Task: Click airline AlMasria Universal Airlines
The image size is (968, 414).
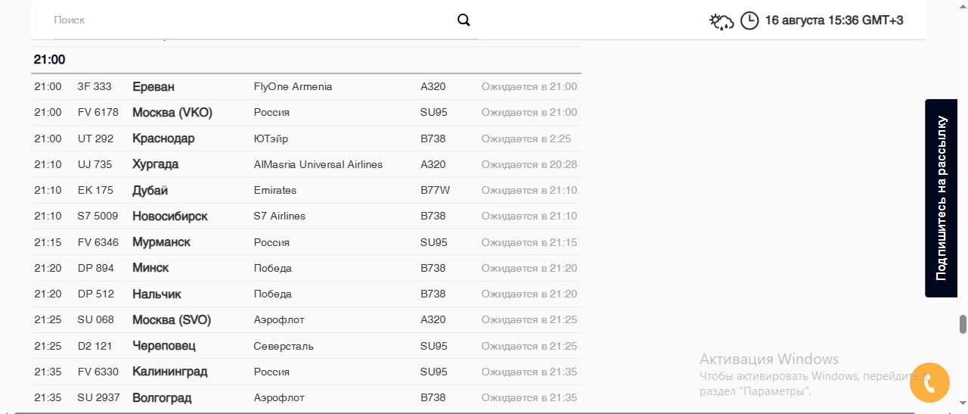Action: pyautogui.click(x=318, y=164)
